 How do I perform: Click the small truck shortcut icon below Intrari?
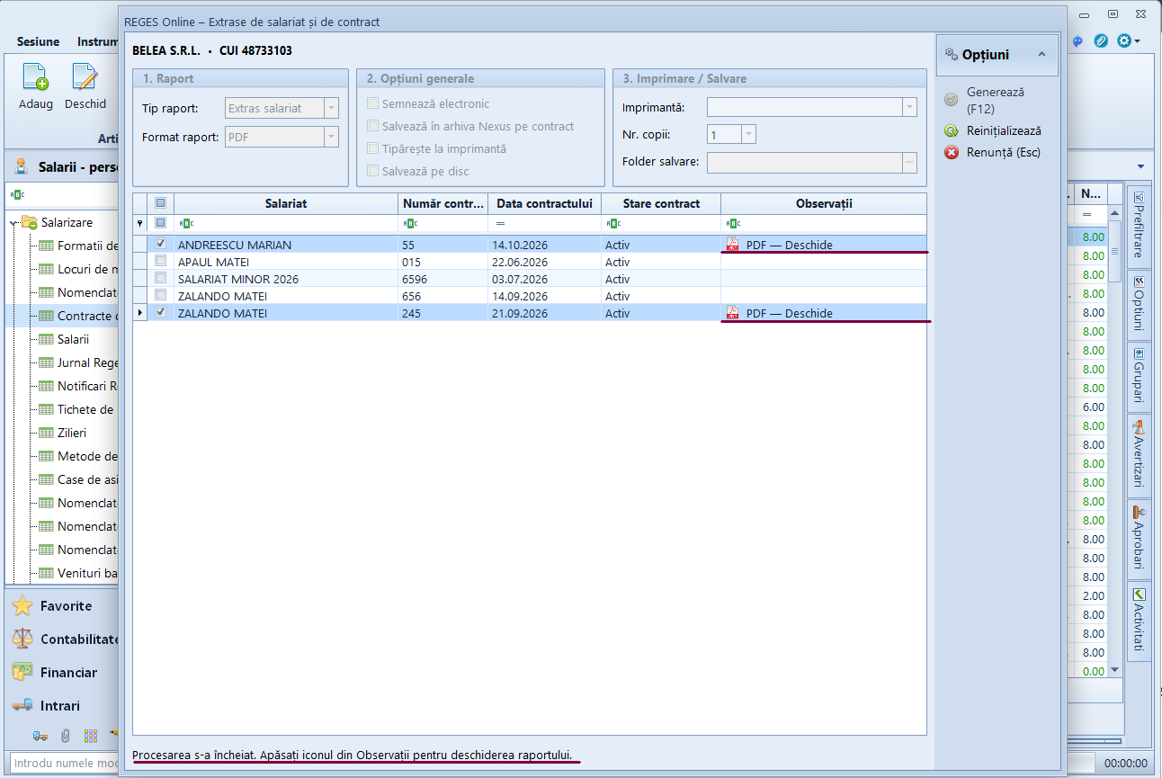pyautogui.click(x=40, y=736)
